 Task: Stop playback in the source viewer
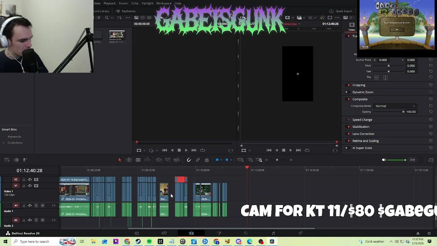pos(179,150)
